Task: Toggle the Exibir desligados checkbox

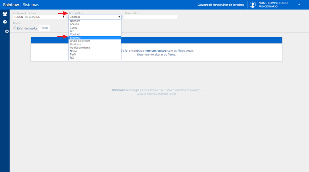Action: (15, 28)
